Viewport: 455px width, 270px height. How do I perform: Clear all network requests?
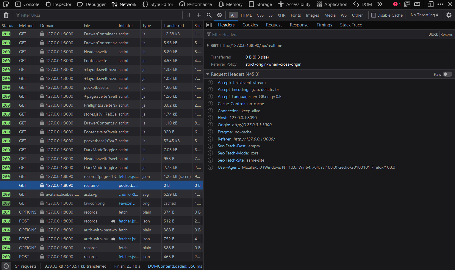pos(6,15)
